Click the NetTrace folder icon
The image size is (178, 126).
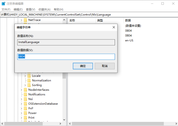pyautogui.click(x=25, y=20)
